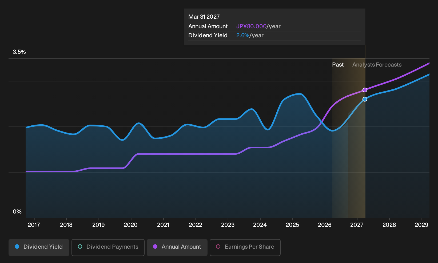Enable the Dividend Payments series
The width and height of the screenshot is (438, 263).
pyautogui.click(x=108, y=247)
